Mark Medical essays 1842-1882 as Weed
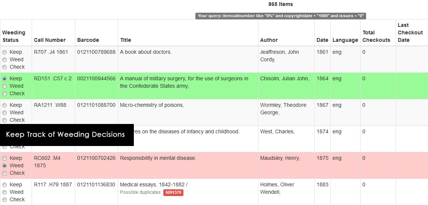Screen dimensions: 428x205 4,192
